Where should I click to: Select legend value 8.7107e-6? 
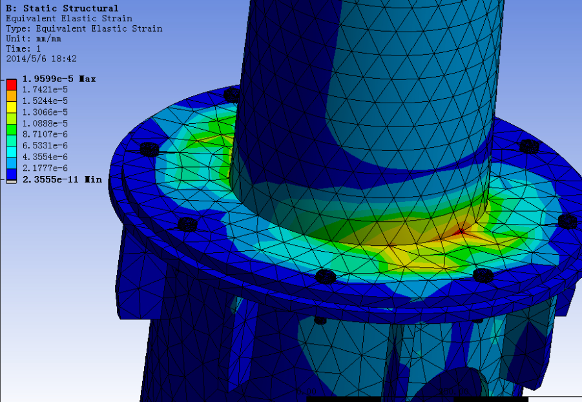click(45, 134)
